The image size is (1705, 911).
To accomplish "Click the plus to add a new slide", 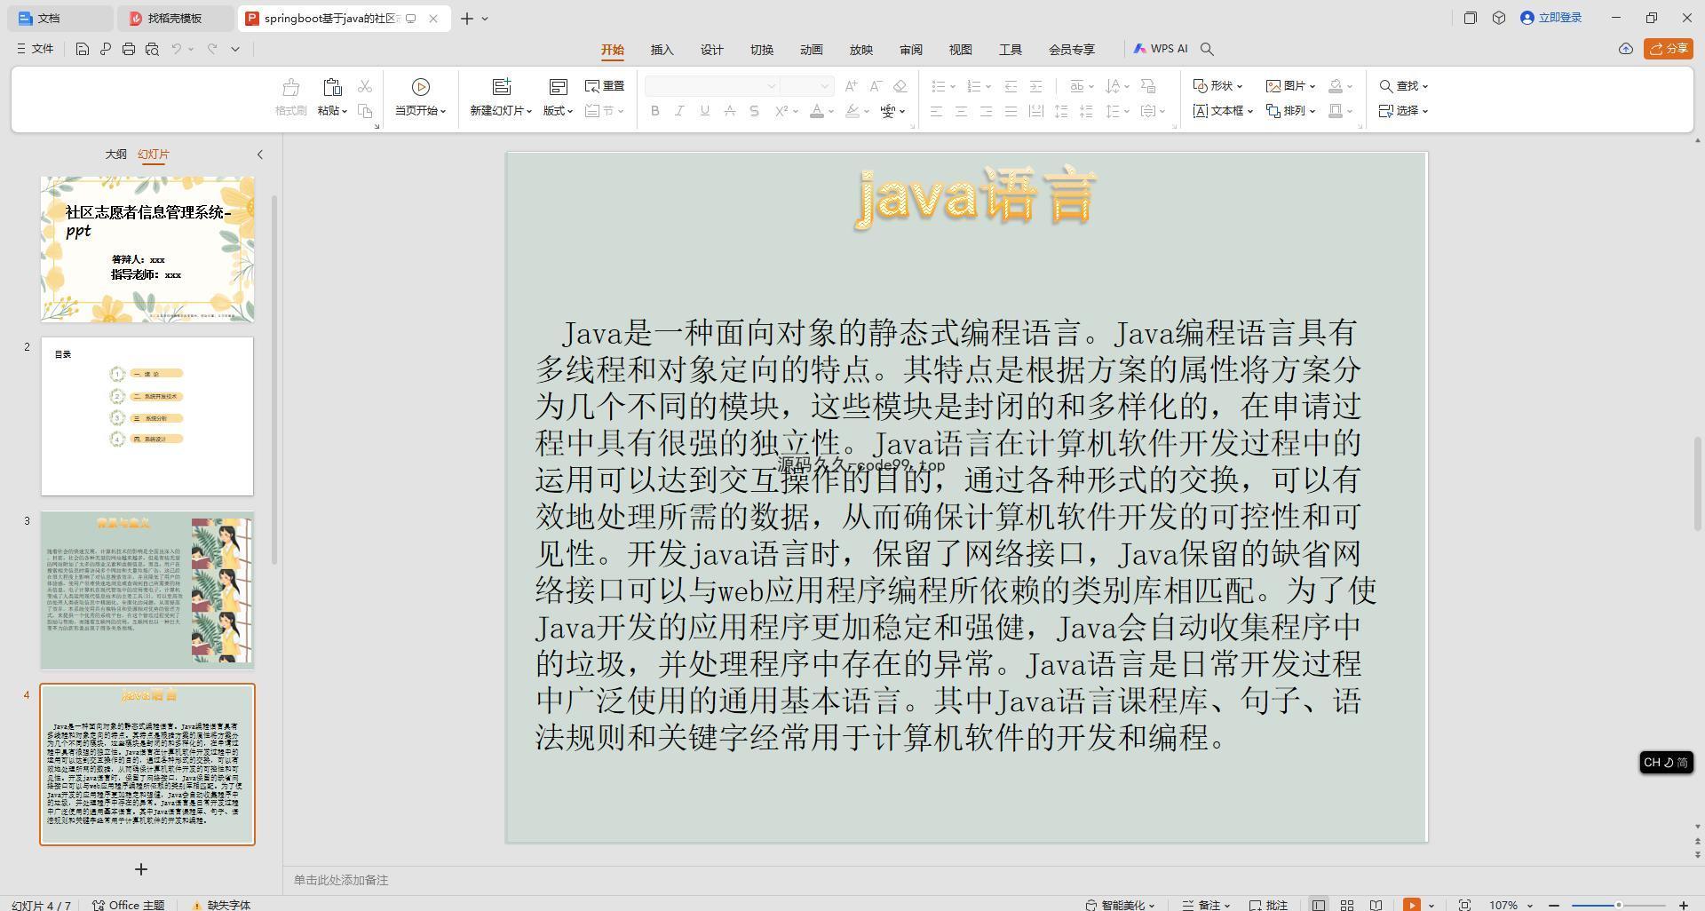I will click(140, 869).
